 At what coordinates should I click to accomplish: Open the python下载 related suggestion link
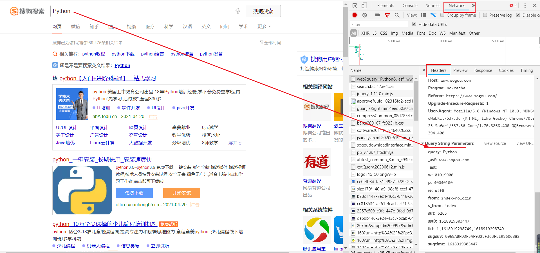(x=123, y=54)
